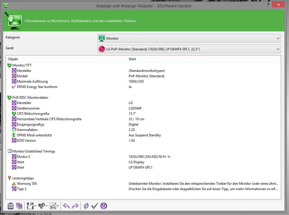Click the 2.20 gamma value
Screen dimensions: 289x215
pyautogui.click(x=131, y=130)
